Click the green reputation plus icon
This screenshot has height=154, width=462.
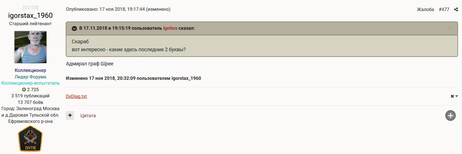tap(24, 89)
